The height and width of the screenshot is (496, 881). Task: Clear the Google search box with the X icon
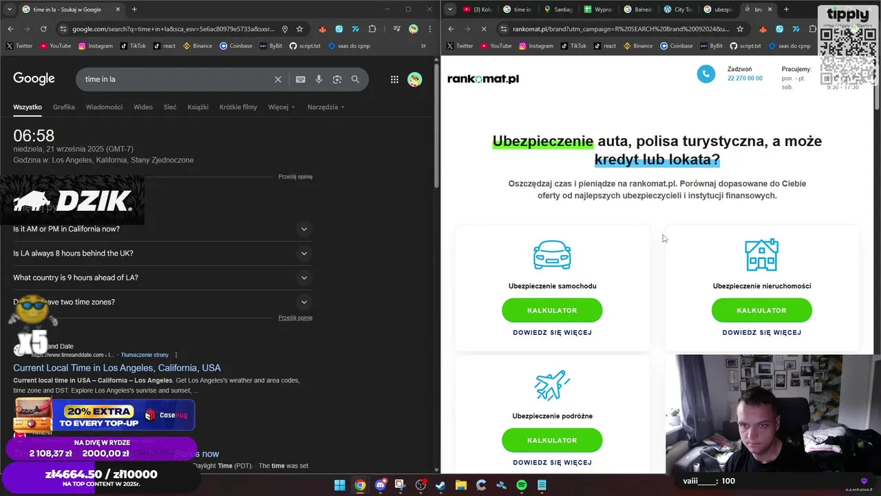coord(278,79)
